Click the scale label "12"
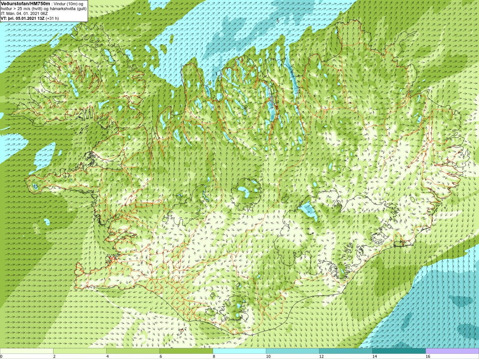 click(321, 356)
